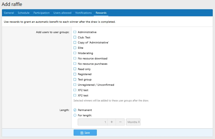215x139 pixels.
Task: Go to the Participation tab
Action: (x=42, y=13)
